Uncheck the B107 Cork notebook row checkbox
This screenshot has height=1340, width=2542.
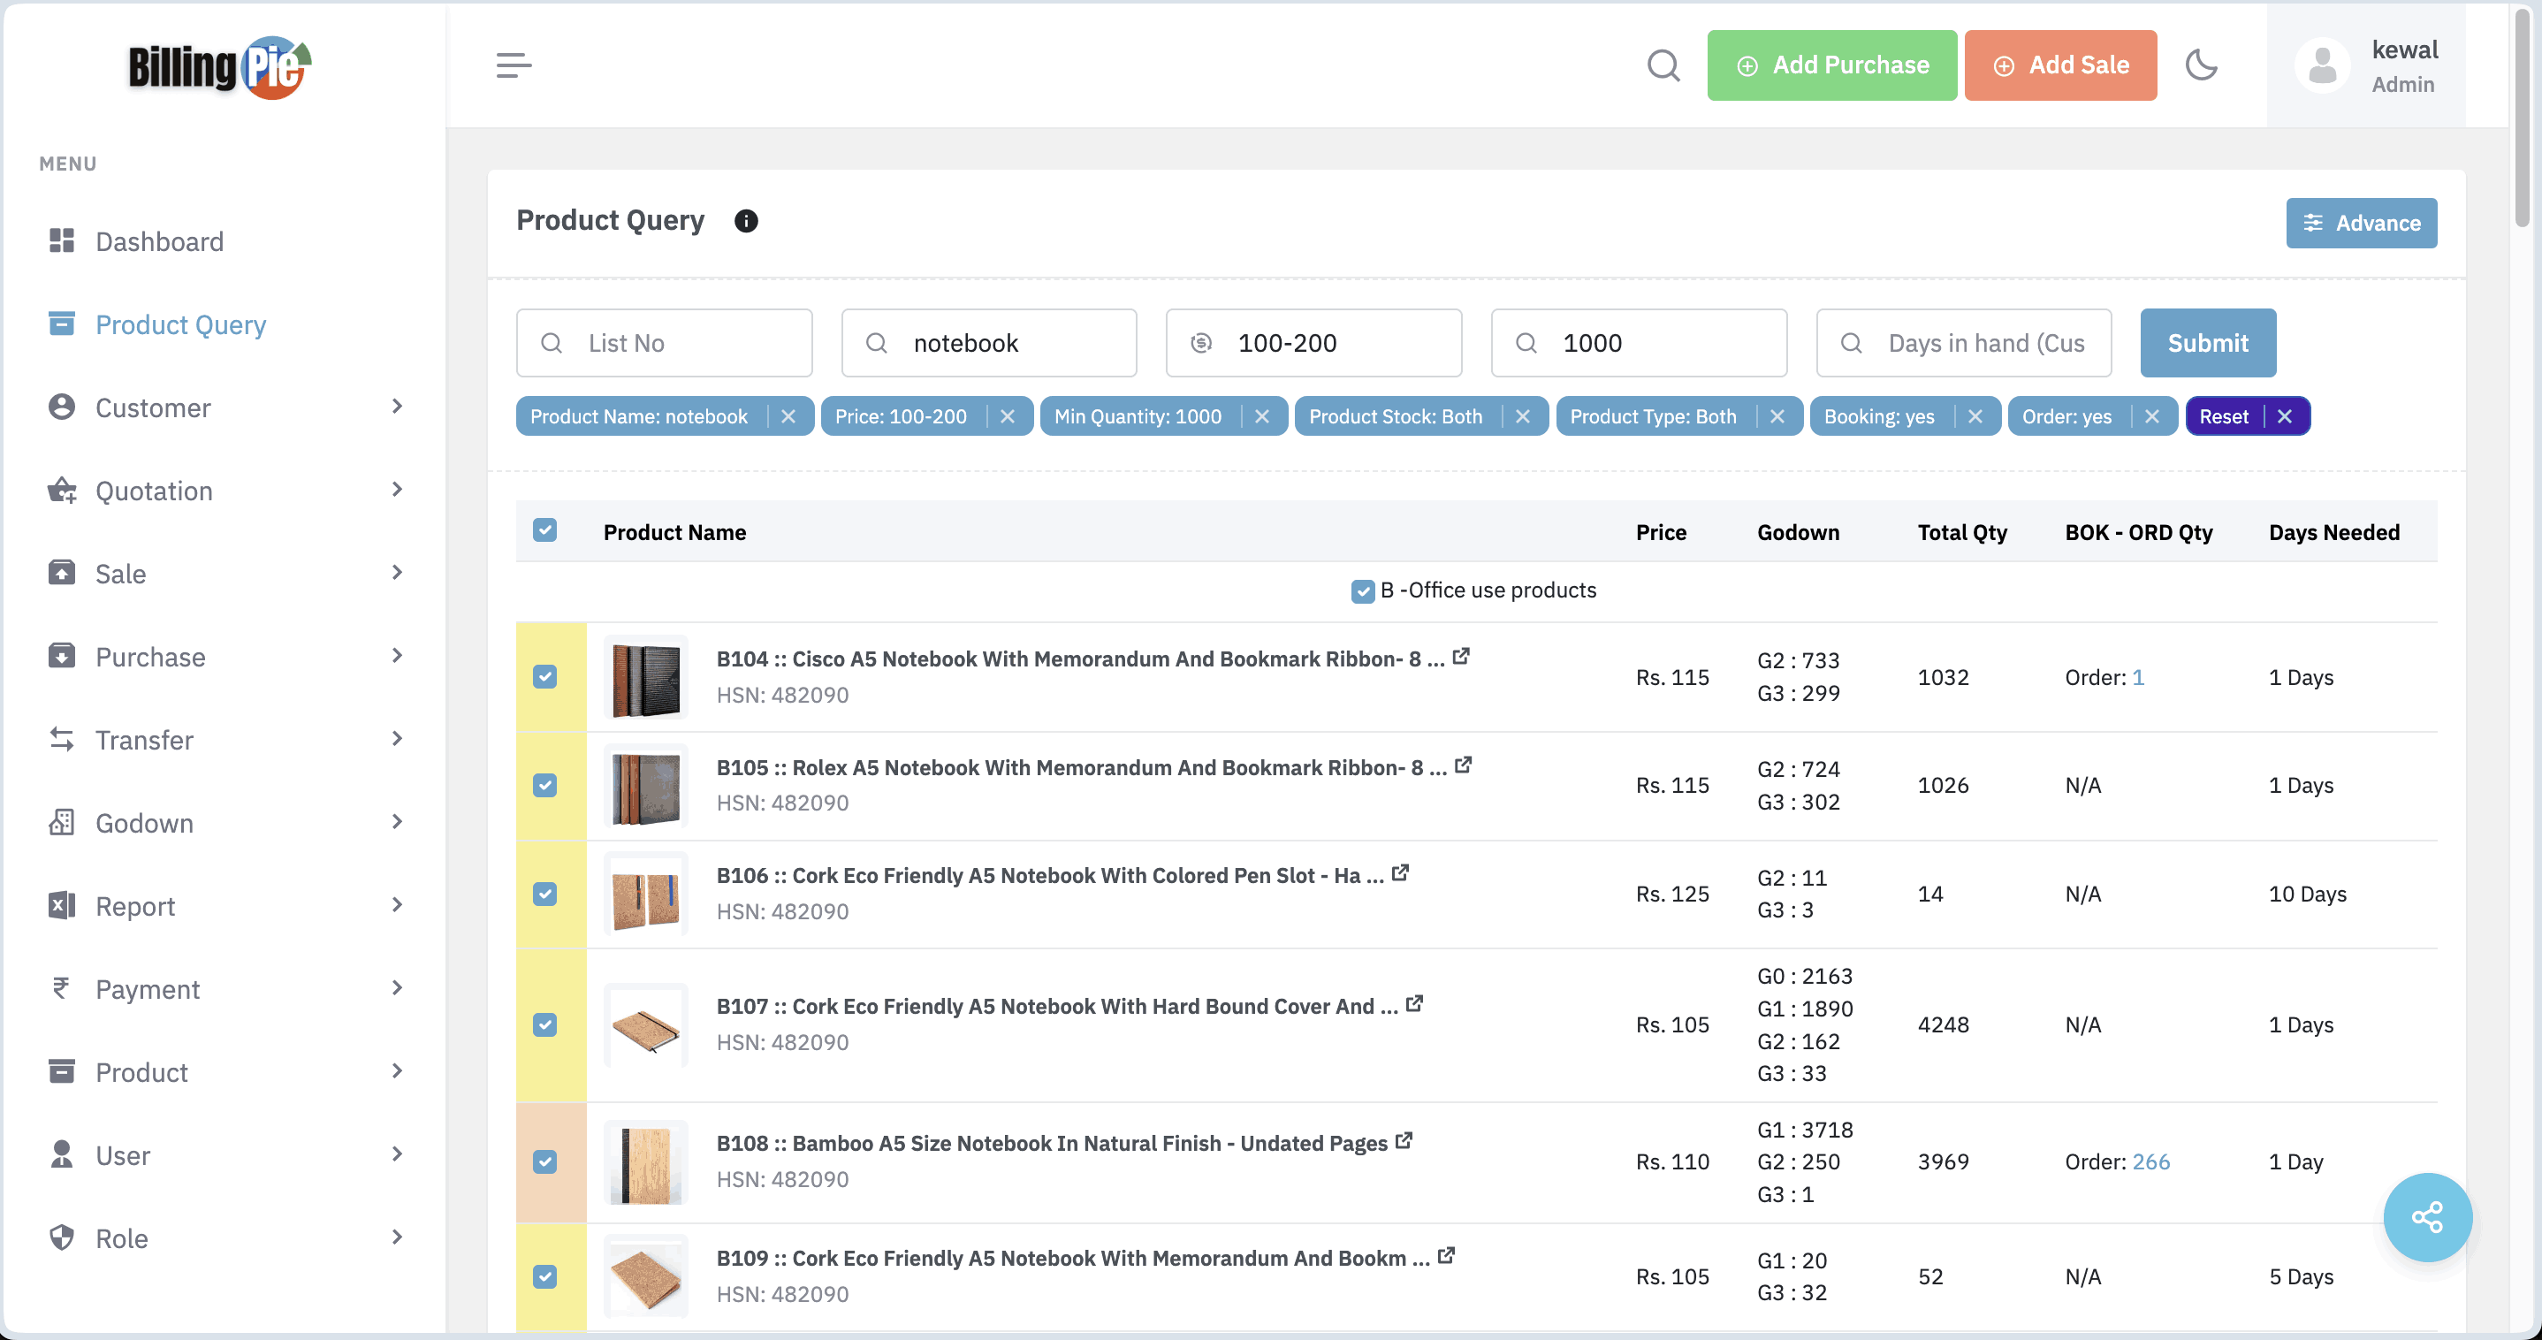click(x=544, y=1025)
